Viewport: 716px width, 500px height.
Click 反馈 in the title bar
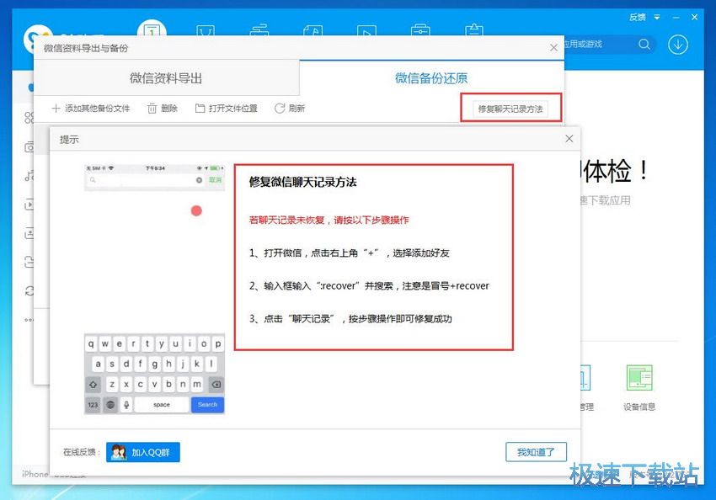click(x=638, y=18)
